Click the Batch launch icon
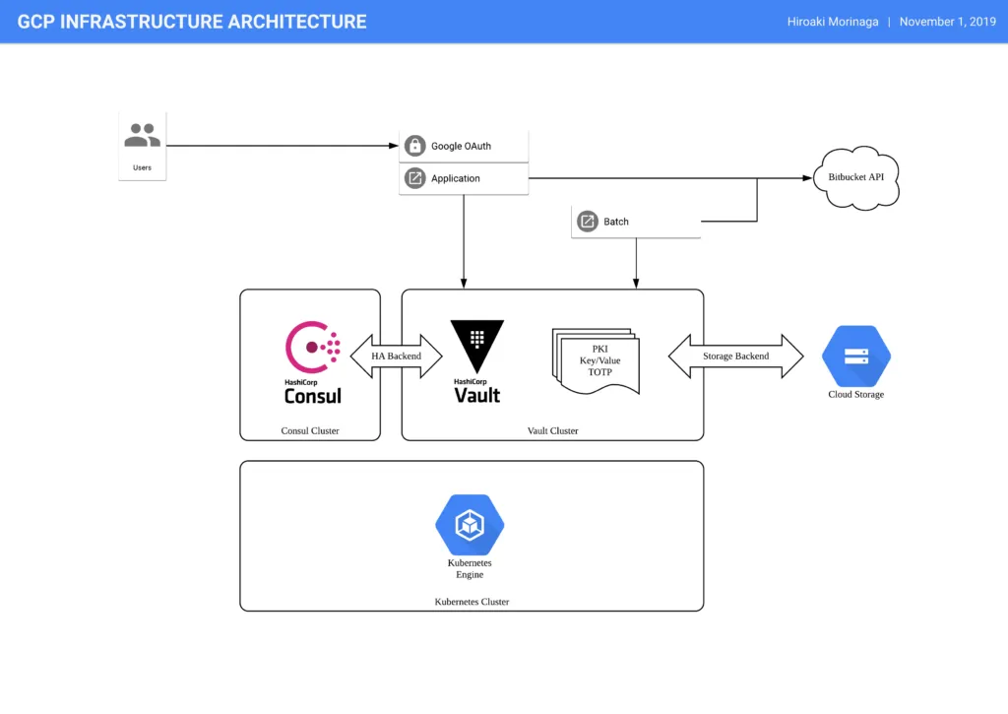Screen dimensions: 1008x714 (x=587, y=222)
